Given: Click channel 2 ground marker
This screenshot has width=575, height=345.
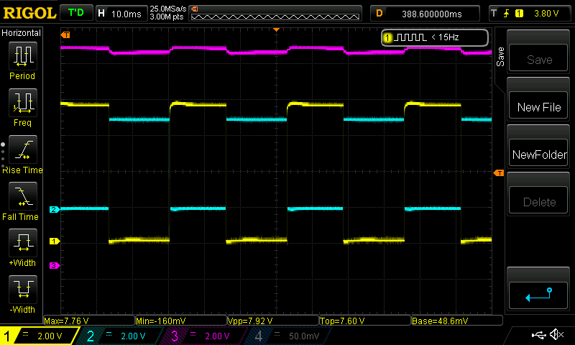Looking at the screenshot, I should click(55, 209).
